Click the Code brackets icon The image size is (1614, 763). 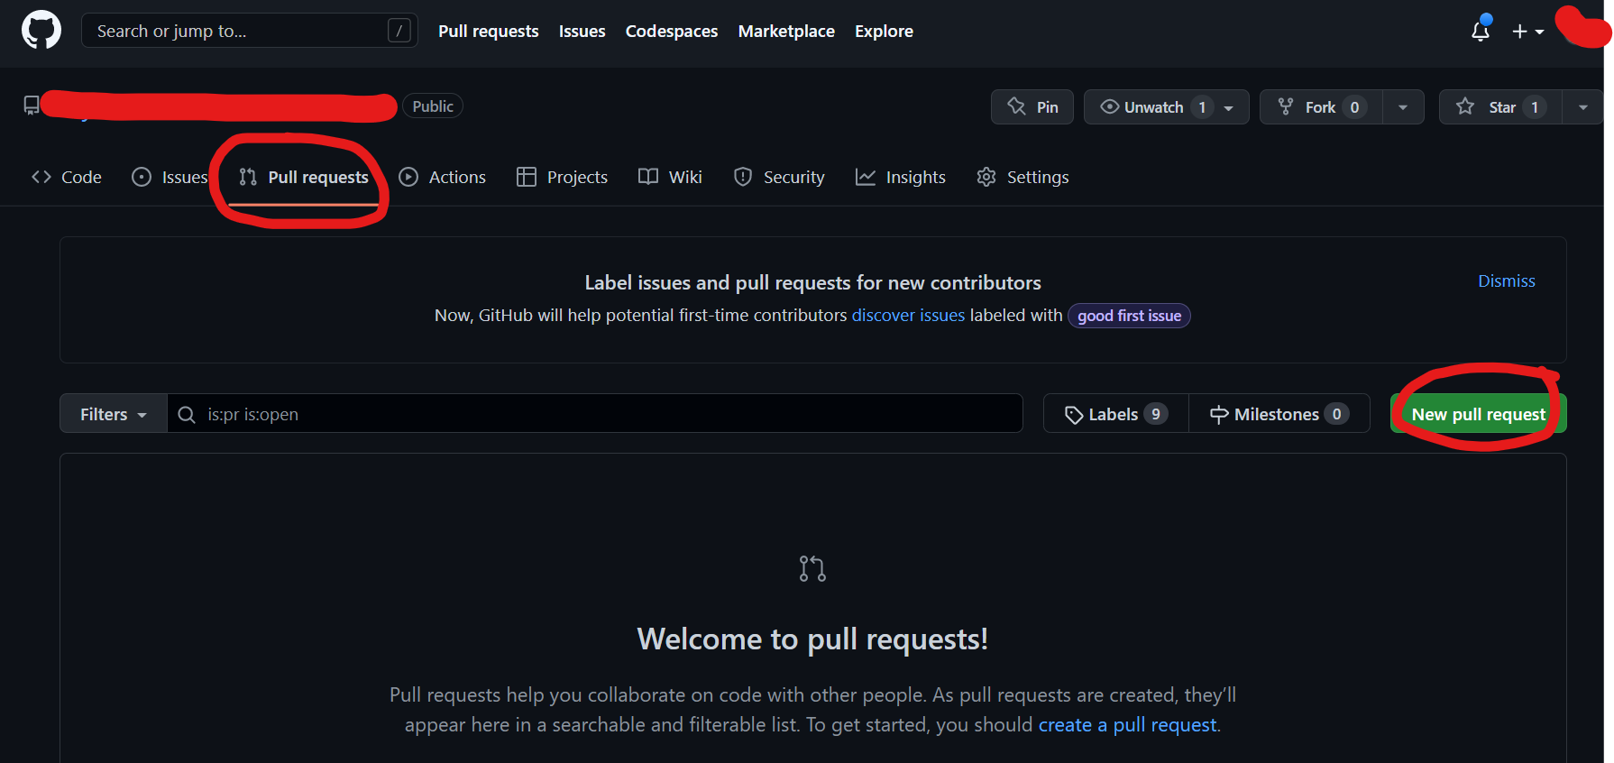click(x=41, y=177)
